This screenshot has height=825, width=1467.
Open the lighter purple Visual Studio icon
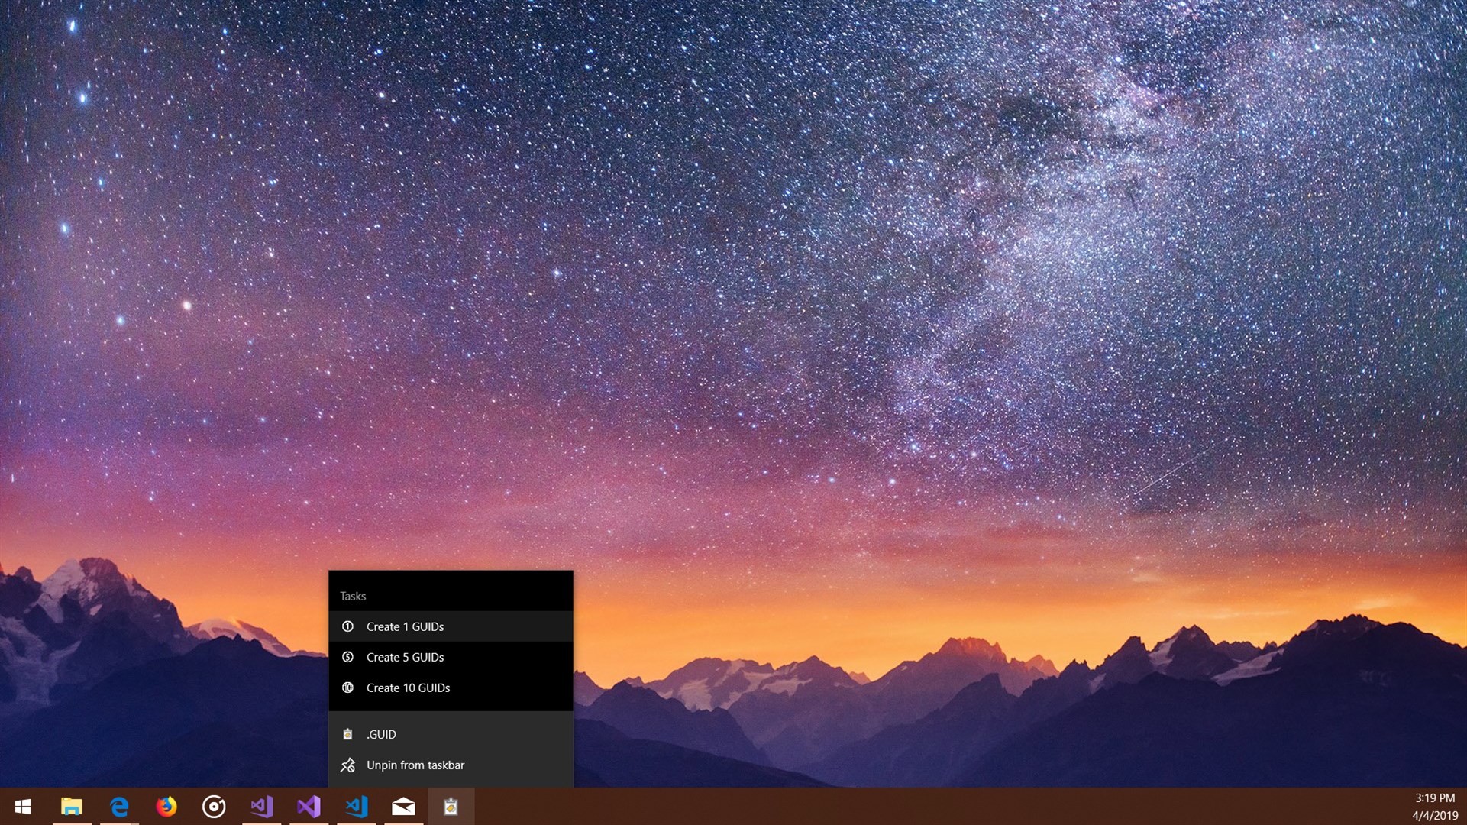(261, 807)
